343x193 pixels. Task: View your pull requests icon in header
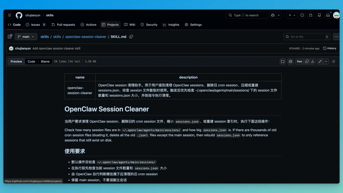(x=311, y=15)
